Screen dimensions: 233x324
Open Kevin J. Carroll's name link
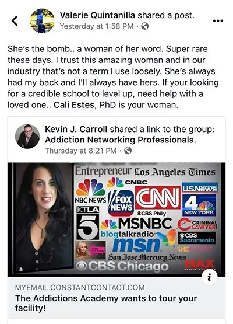tap(76, 129)
